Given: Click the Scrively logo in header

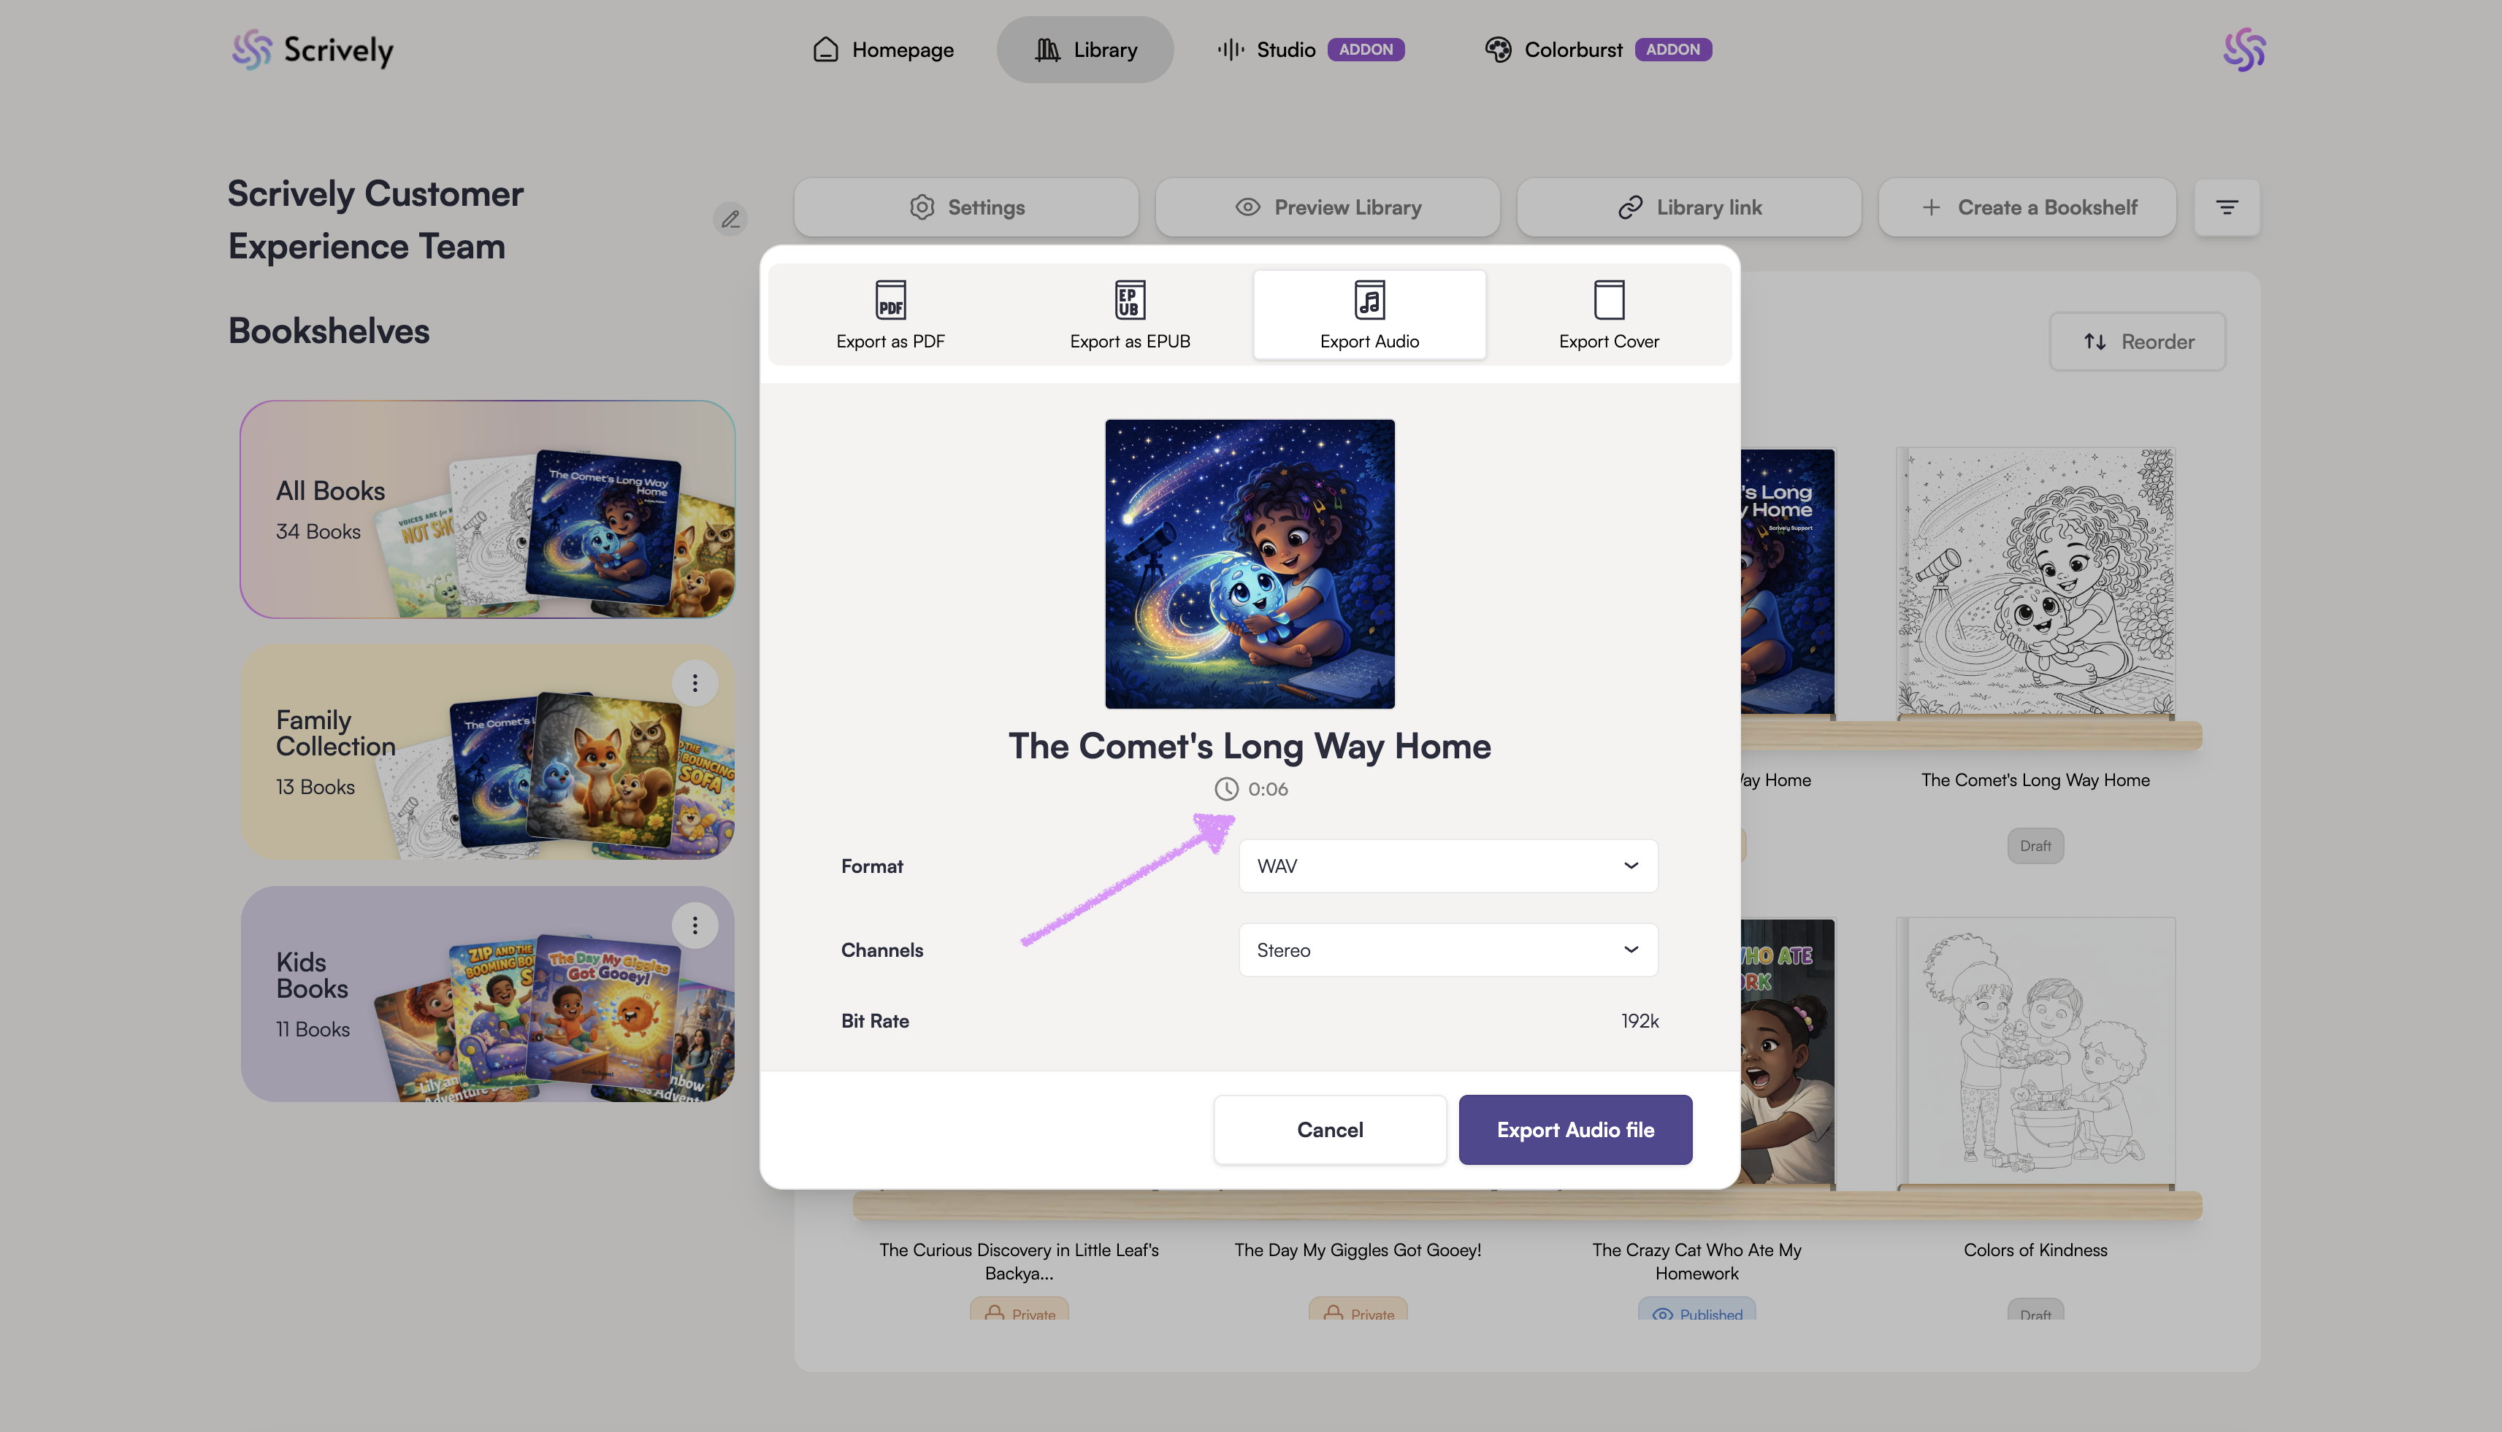Looking at the screenshot, I should [x=313, y=49].
